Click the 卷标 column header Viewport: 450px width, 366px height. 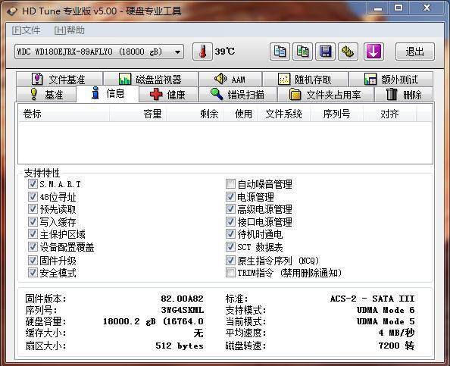coord(64,114)
